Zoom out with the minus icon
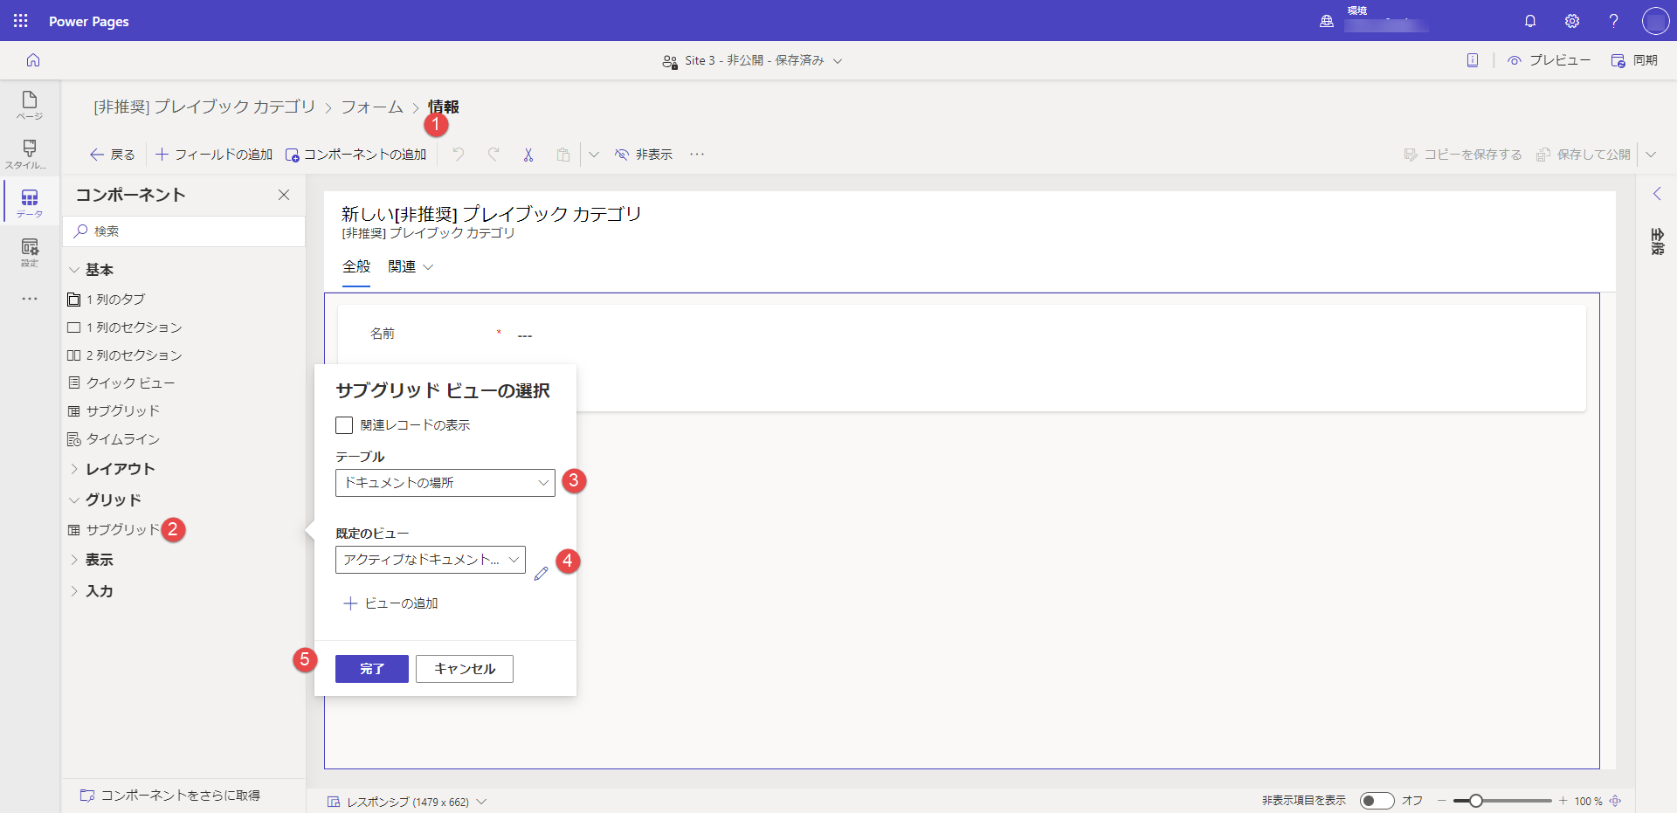Image resolution: width=1677 pixels, height=813 pixels. point(1442,801)
